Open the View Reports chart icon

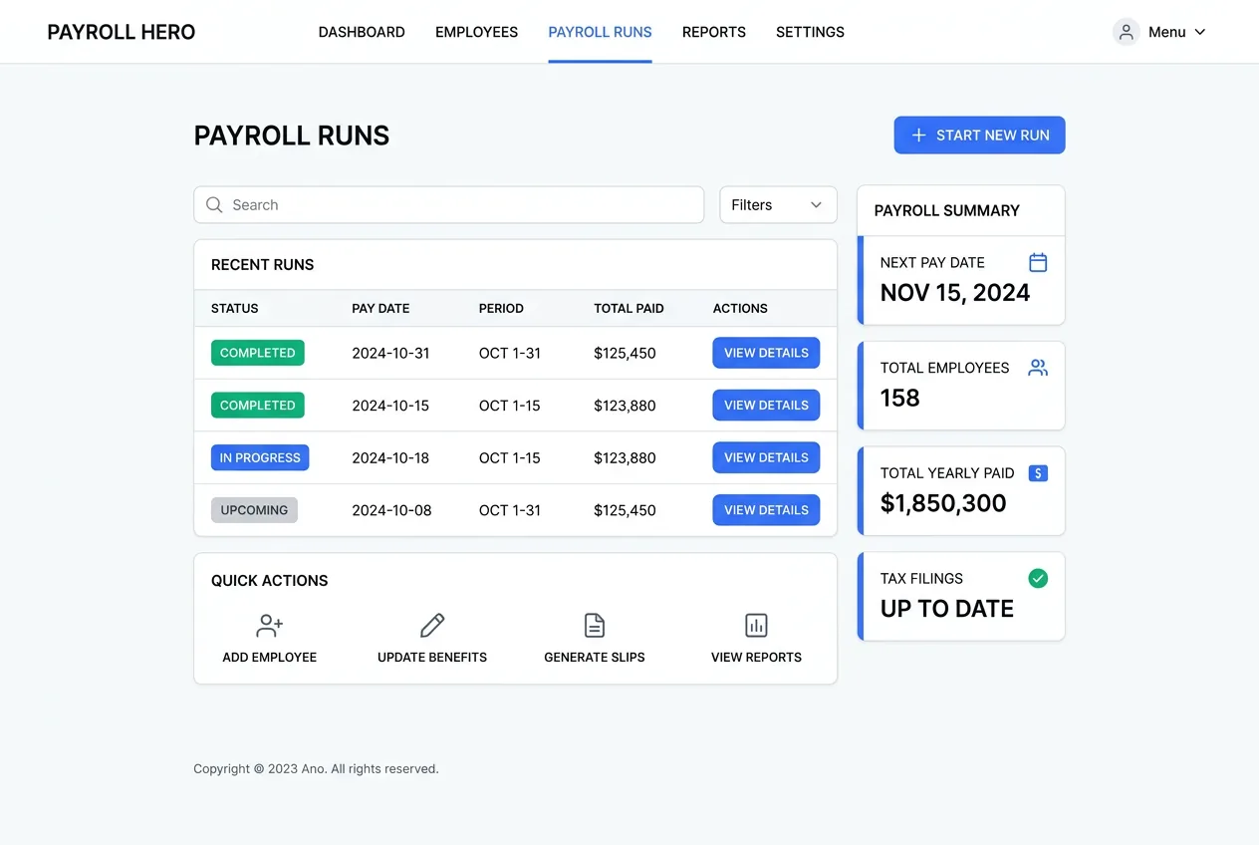pyautogui.click(x=756, y=626)
